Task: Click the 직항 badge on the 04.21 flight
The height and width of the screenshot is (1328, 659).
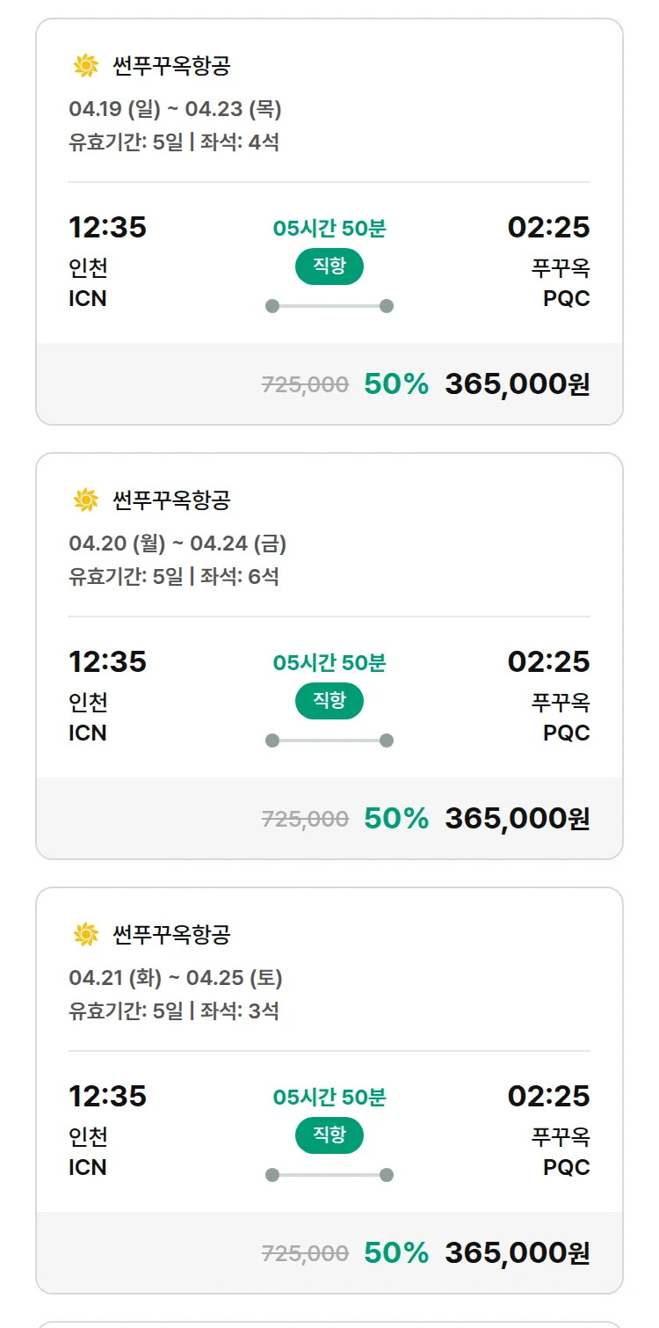Action: click(329, 1135)
